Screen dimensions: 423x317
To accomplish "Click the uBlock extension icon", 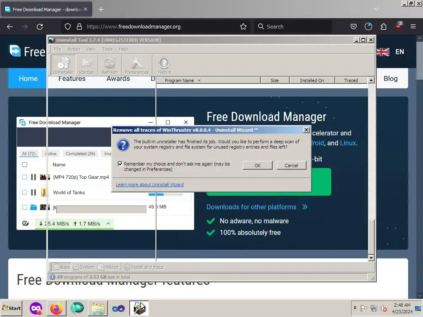I will pyautogui.click(x=398, y=26).
